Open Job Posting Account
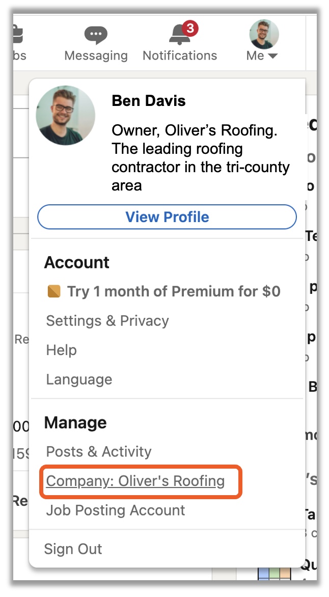 tap(116, 510)
